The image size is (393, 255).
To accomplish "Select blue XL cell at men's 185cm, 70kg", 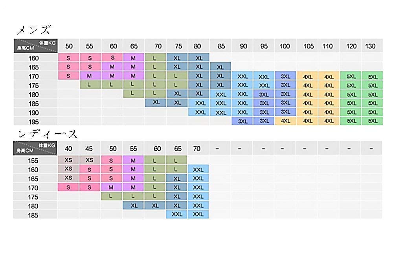I will coord(156,102).
